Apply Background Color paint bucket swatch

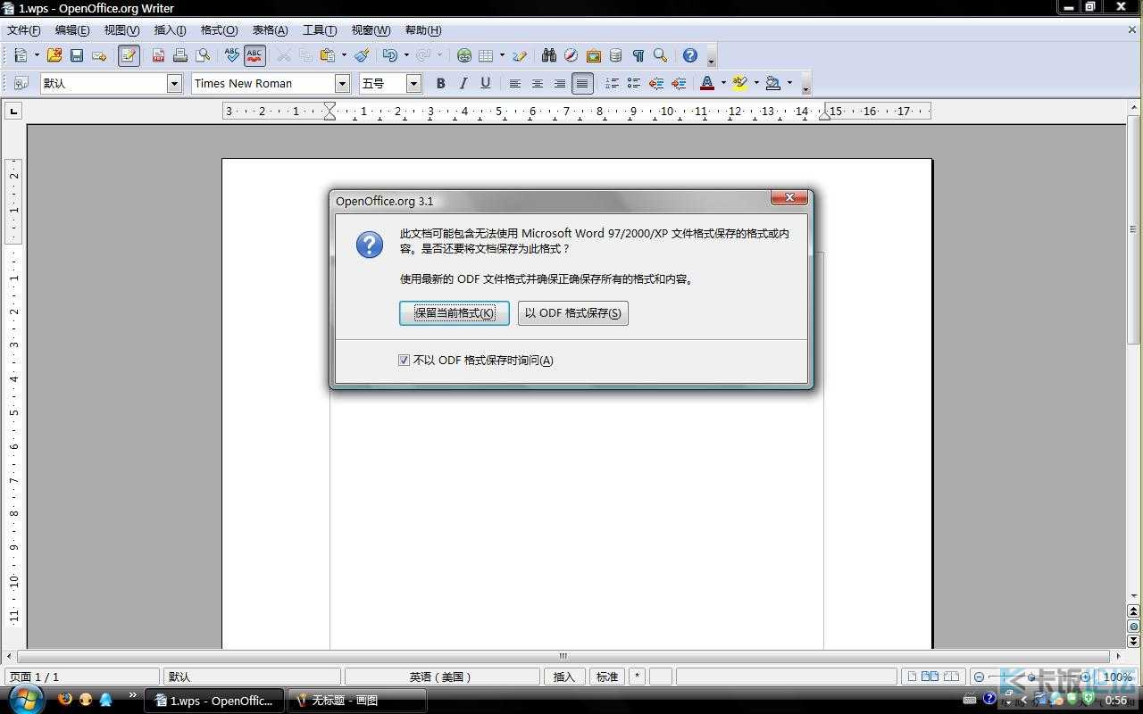[773, 83]
